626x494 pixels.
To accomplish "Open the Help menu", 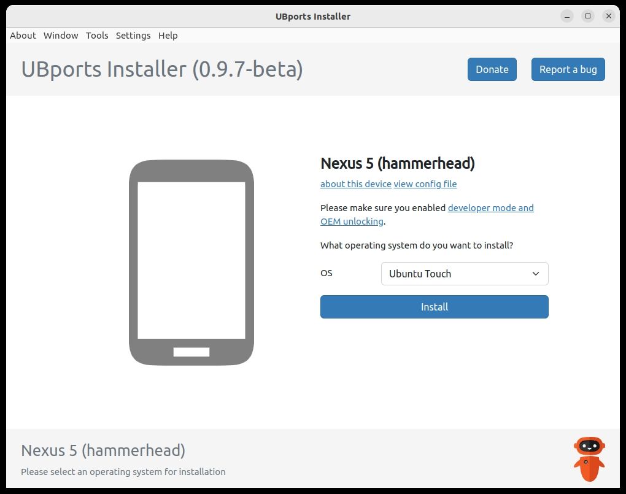I will tap(168, 36).
